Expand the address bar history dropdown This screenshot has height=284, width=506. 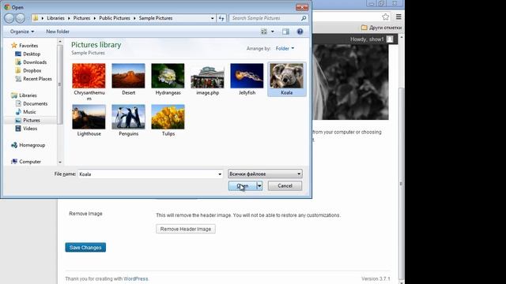[x=212, y=18]
